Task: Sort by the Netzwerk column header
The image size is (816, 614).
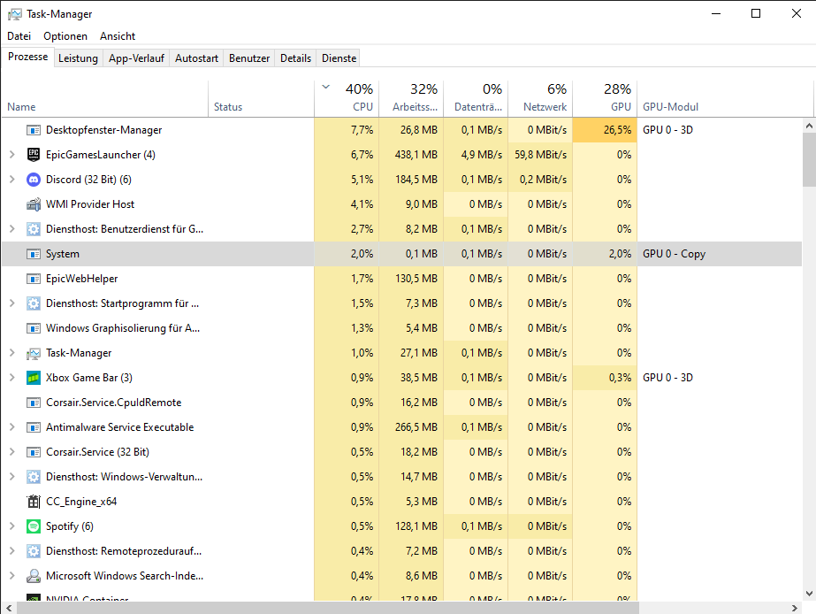Action: tap(540, 99)
